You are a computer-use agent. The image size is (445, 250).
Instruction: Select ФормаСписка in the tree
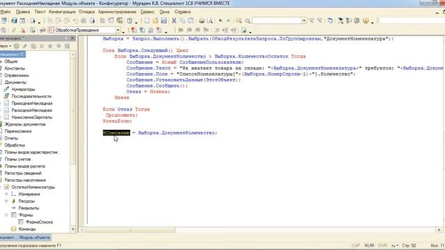(39, 222)
